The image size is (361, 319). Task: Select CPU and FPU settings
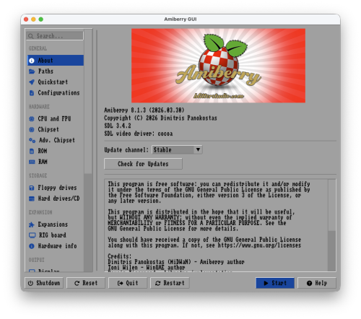pos(56,119)
